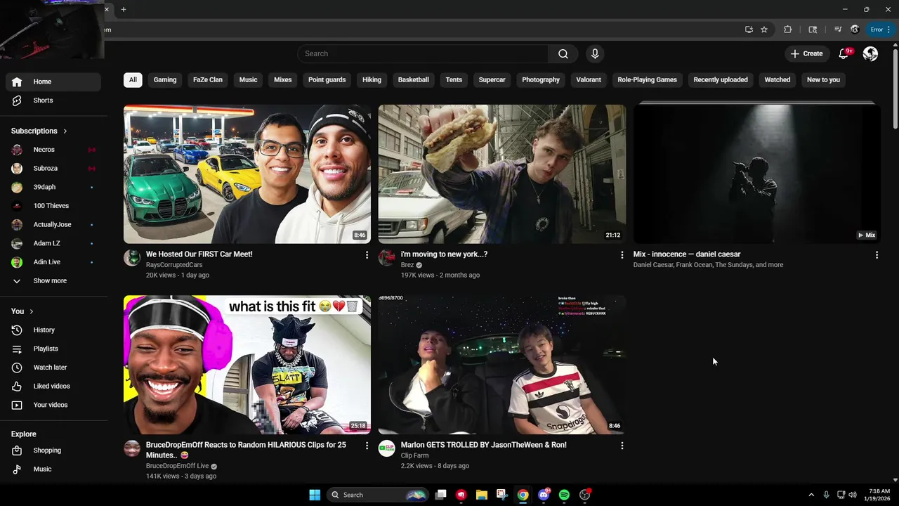Viewport: 899px width, 506px height.
Task: Open the YouTube account avatar menu
Action: click(870, 54)
